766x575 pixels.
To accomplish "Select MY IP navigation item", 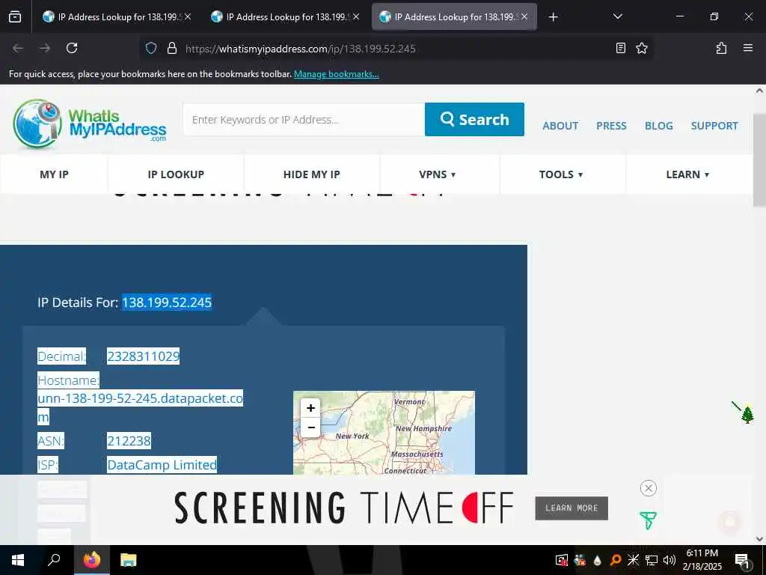I will click(x=54, y=174).
